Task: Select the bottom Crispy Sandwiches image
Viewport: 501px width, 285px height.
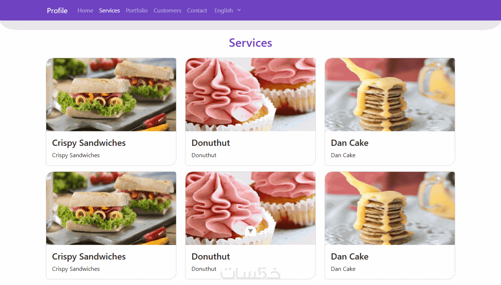Action: click(x=111, y=208)
